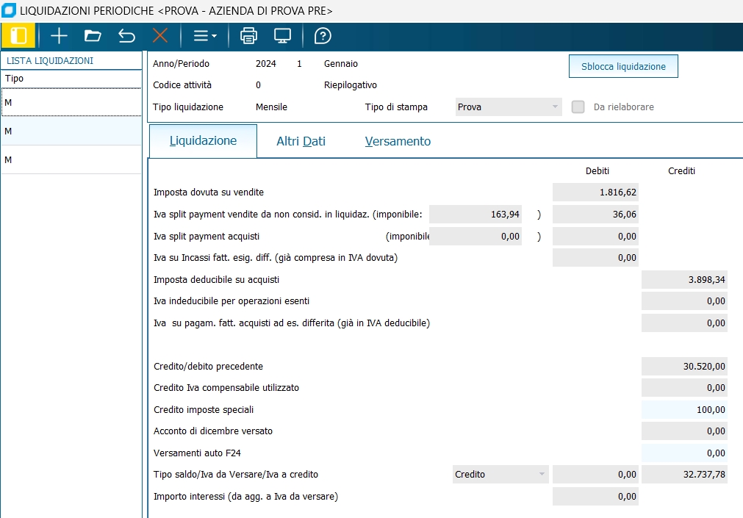Viewport: 743px width, 518px height.
Task: Click the orange X delete icon
Action: [159, 35]
